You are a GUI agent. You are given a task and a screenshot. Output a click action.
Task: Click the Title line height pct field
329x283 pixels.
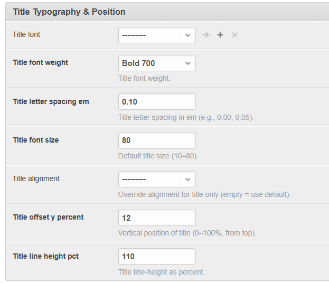pos(157,257)
